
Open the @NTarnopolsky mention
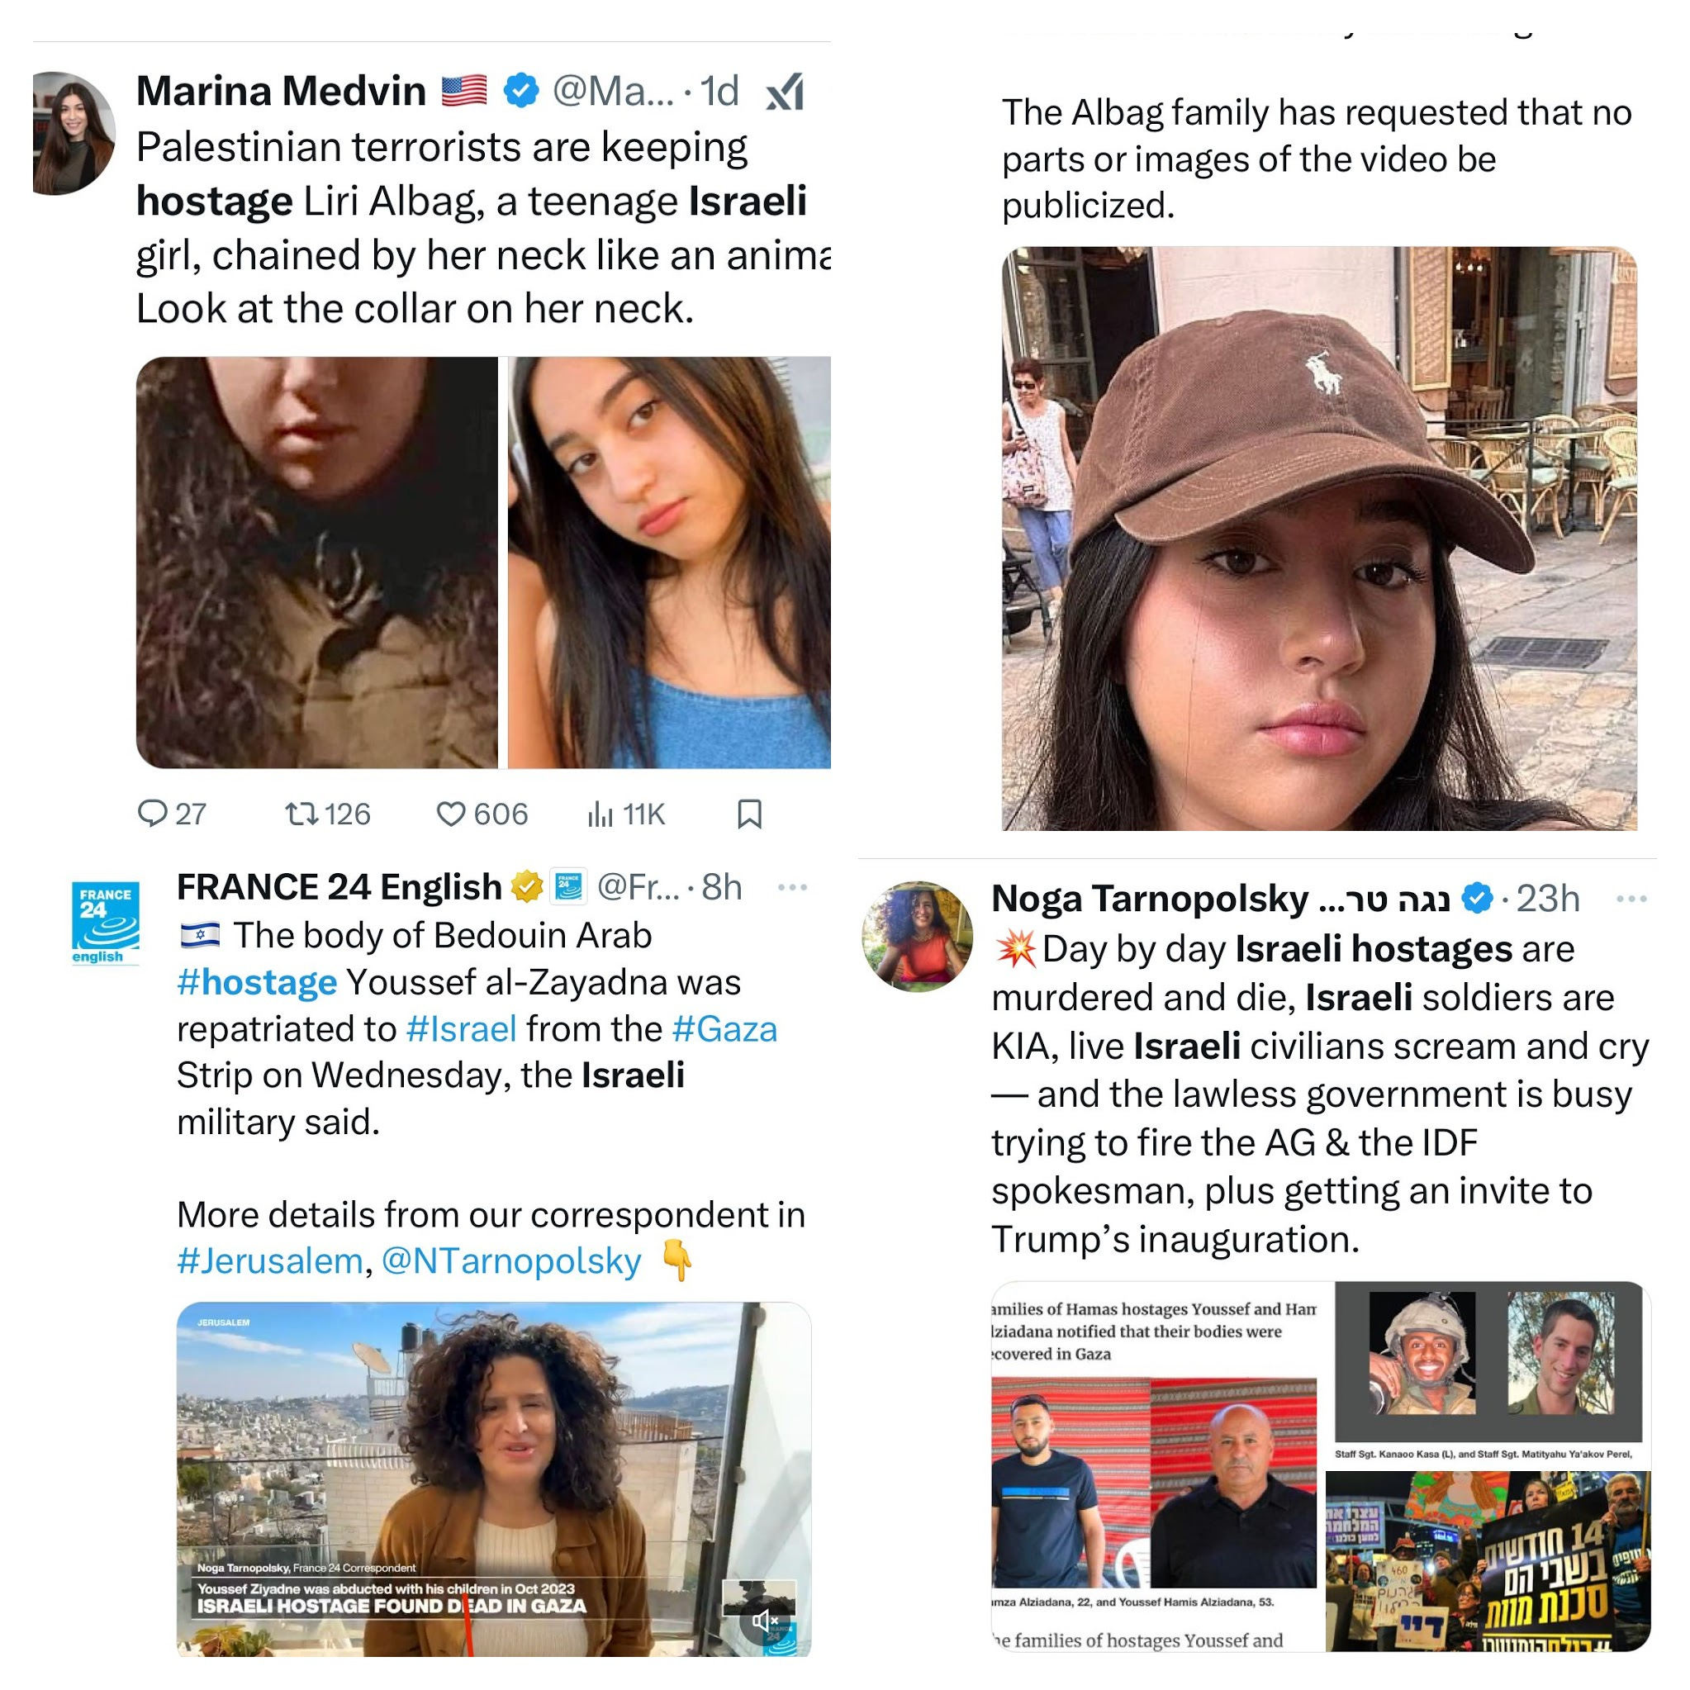click(x=512, y=1261)
